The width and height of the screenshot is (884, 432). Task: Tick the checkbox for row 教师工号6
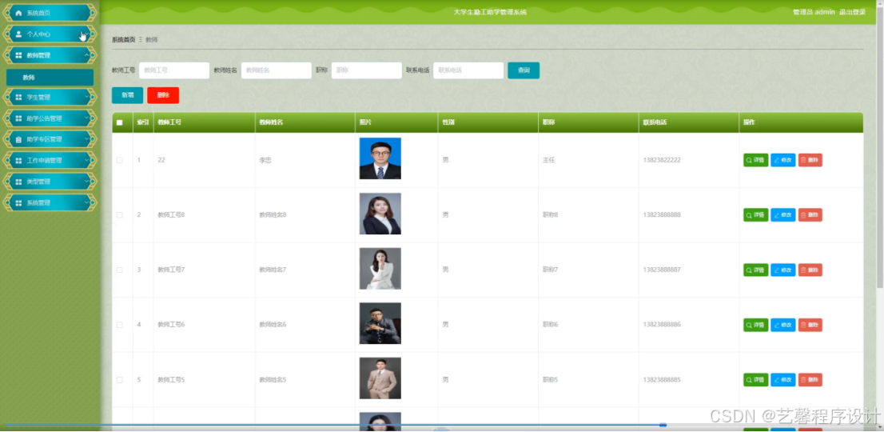click(120, 325)
